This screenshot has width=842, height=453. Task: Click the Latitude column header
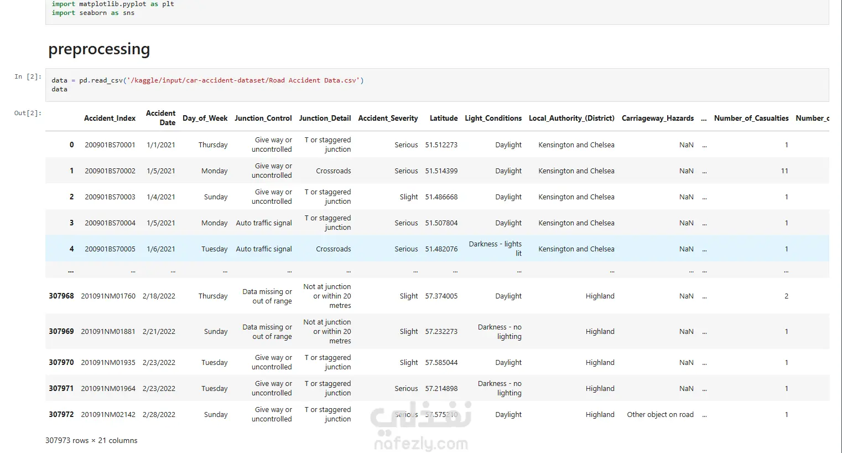click(444, 118)
